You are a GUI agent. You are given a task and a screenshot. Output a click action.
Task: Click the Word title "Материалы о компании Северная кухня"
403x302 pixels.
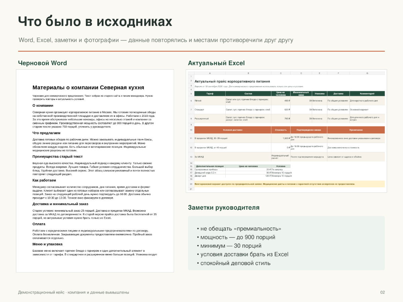coord(88,88)
